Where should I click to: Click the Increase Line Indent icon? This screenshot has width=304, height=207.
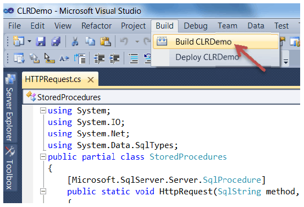tap(114, 58)
